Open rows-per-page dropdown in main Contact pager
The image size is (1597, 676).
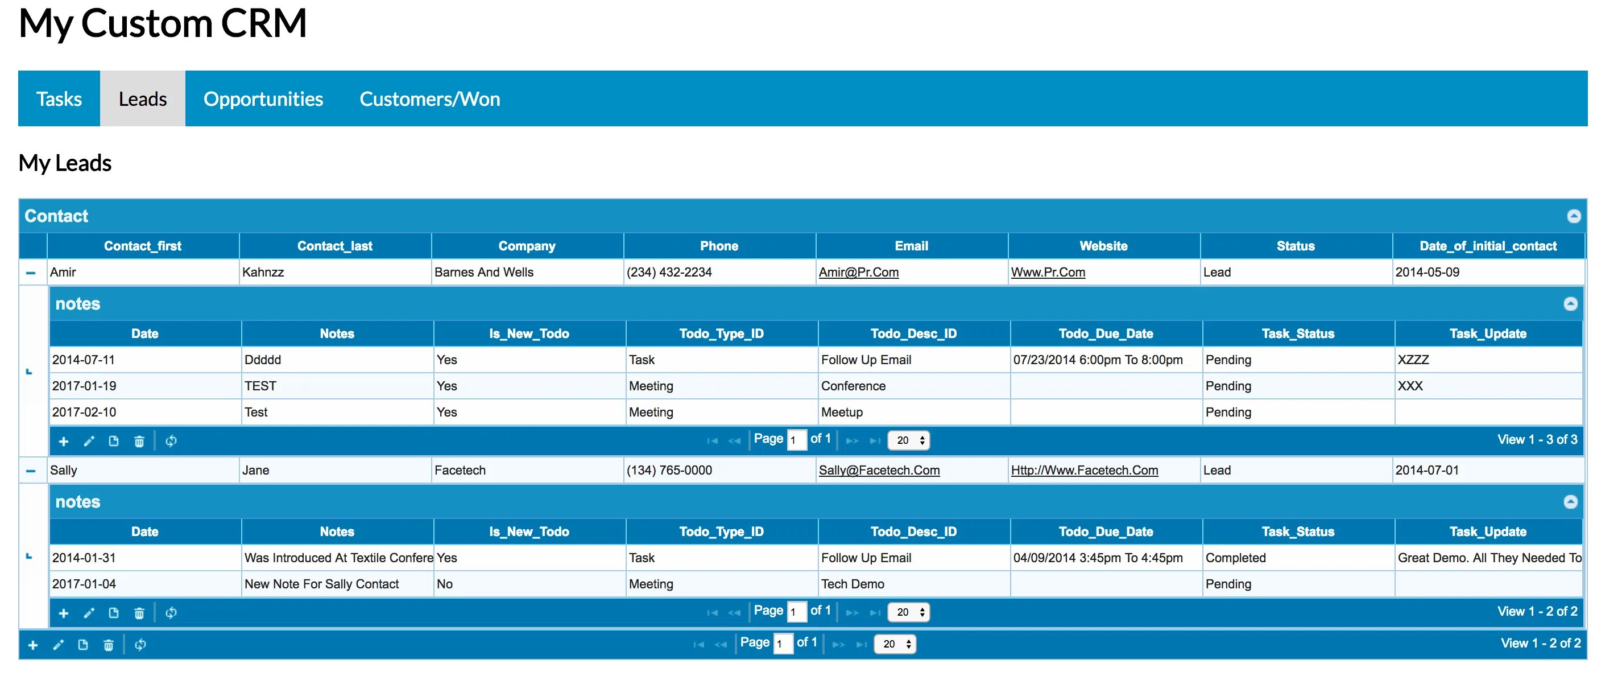click(895, 644)
